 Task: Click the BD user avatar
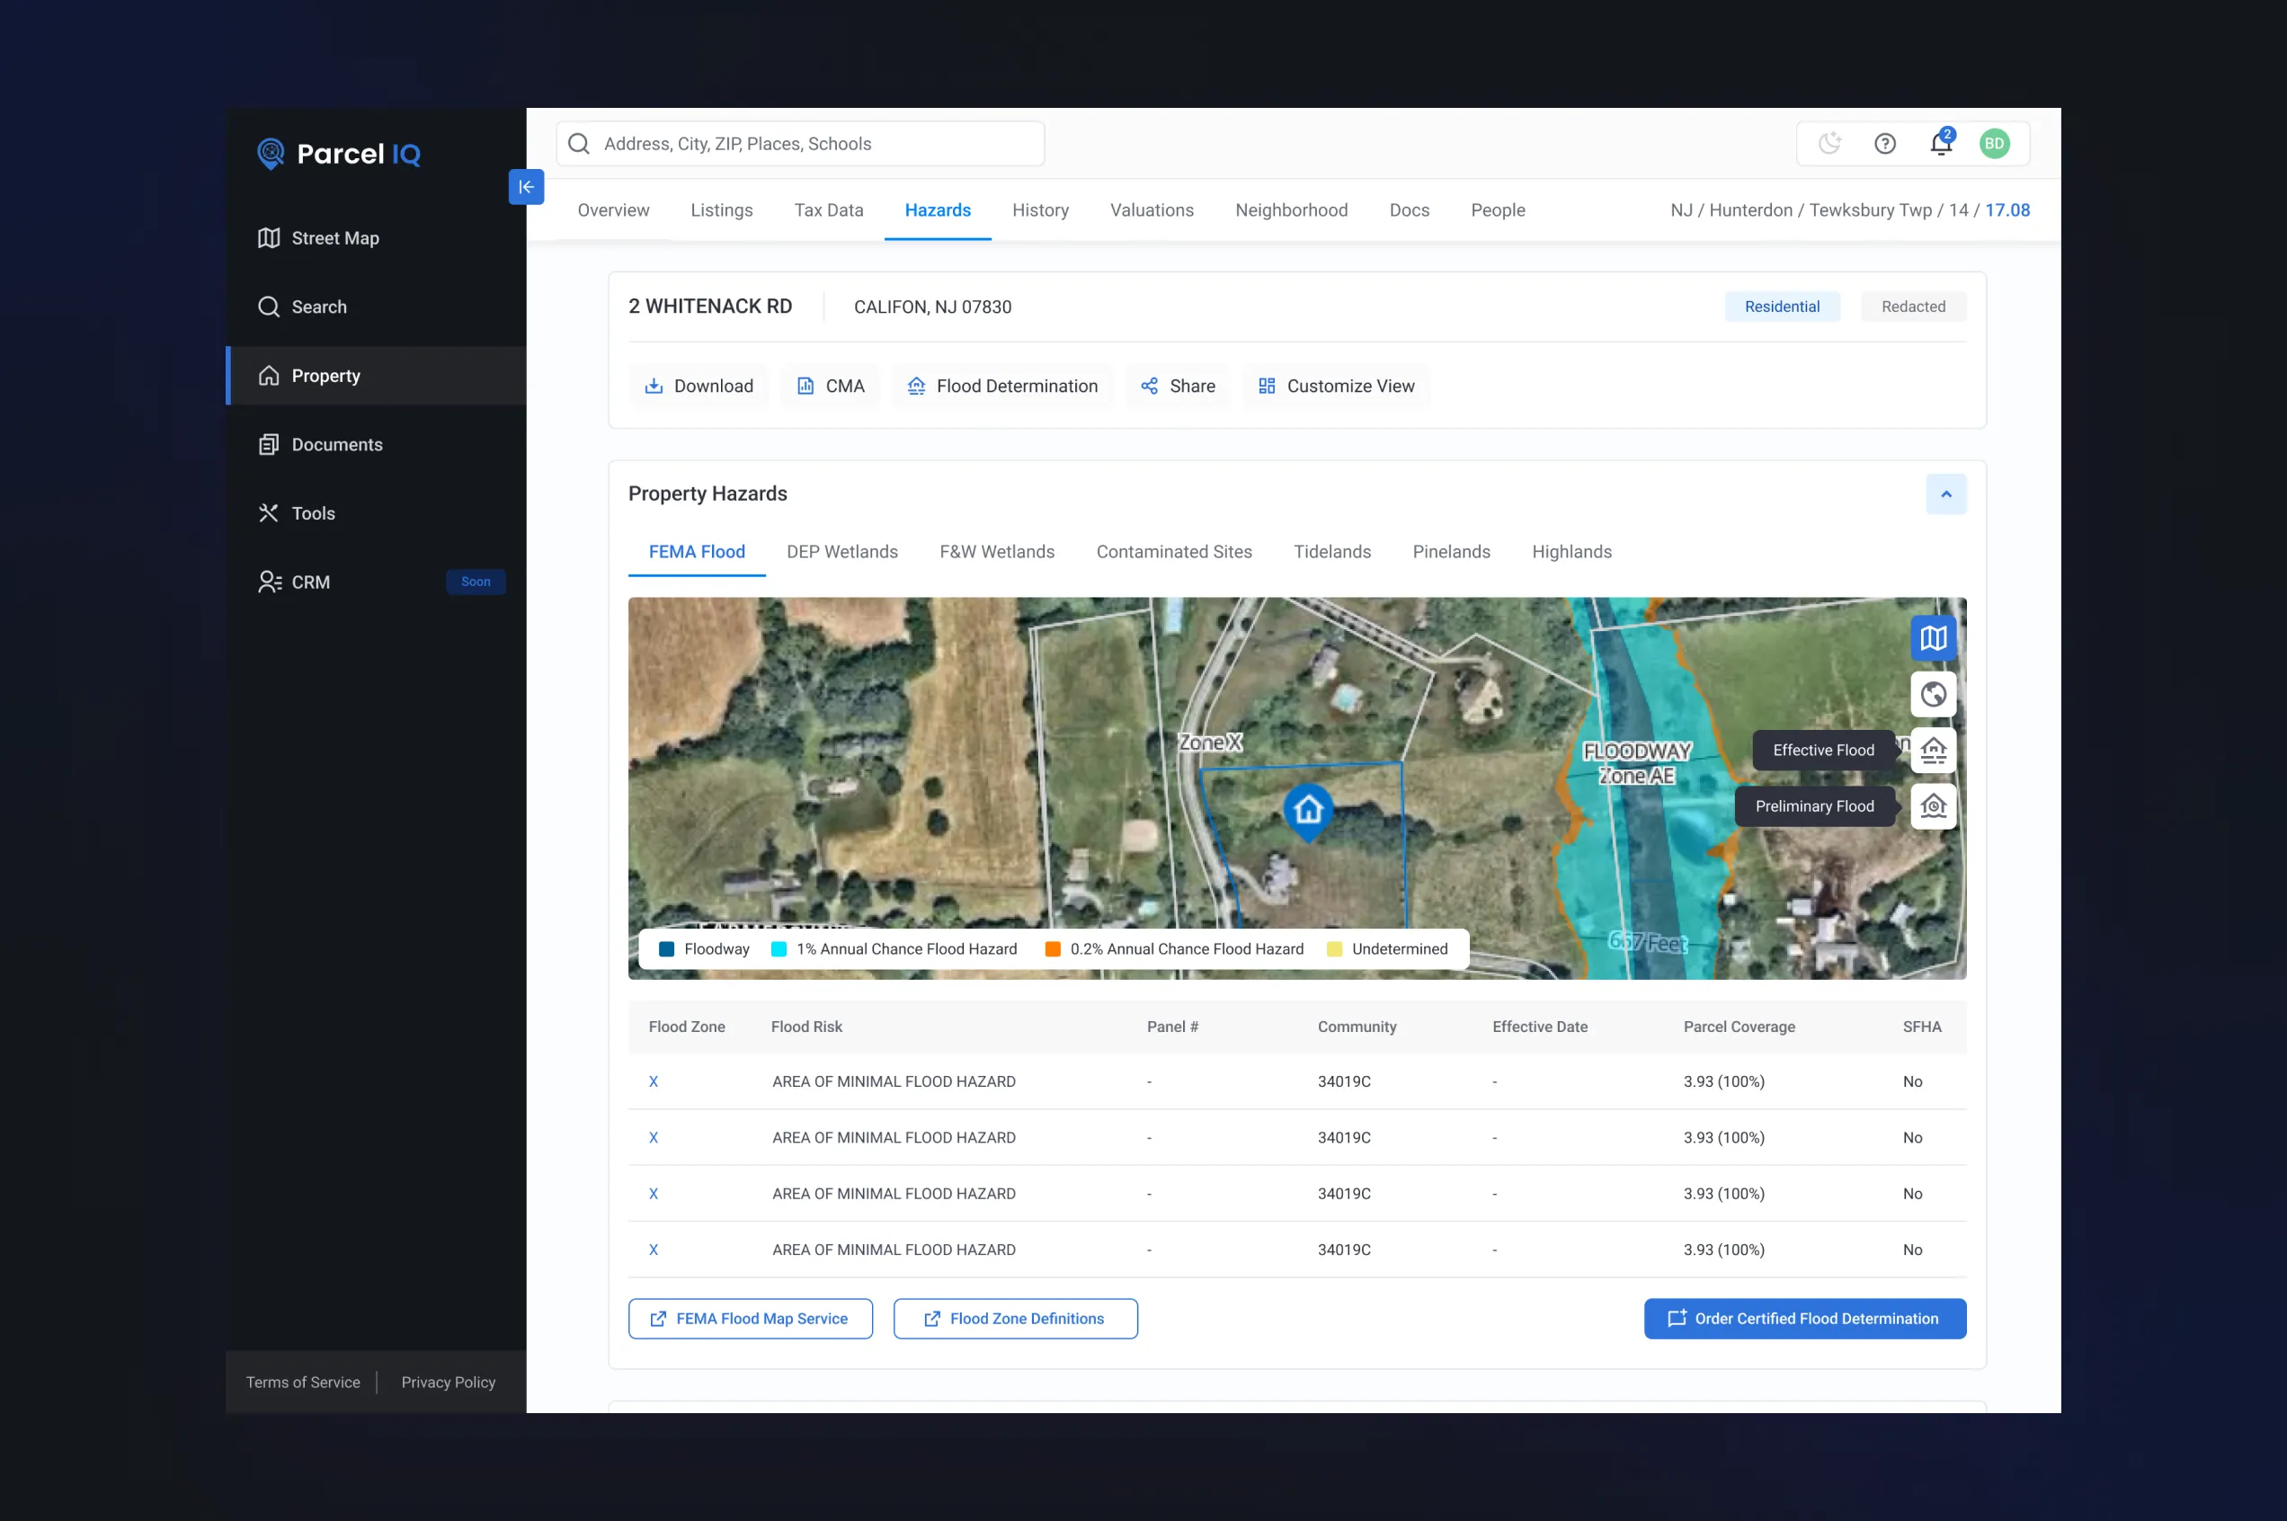tap(1994, 144)
